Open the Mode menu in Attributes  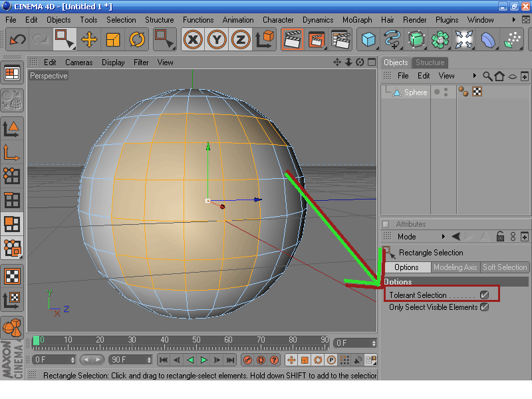(406, 237)
